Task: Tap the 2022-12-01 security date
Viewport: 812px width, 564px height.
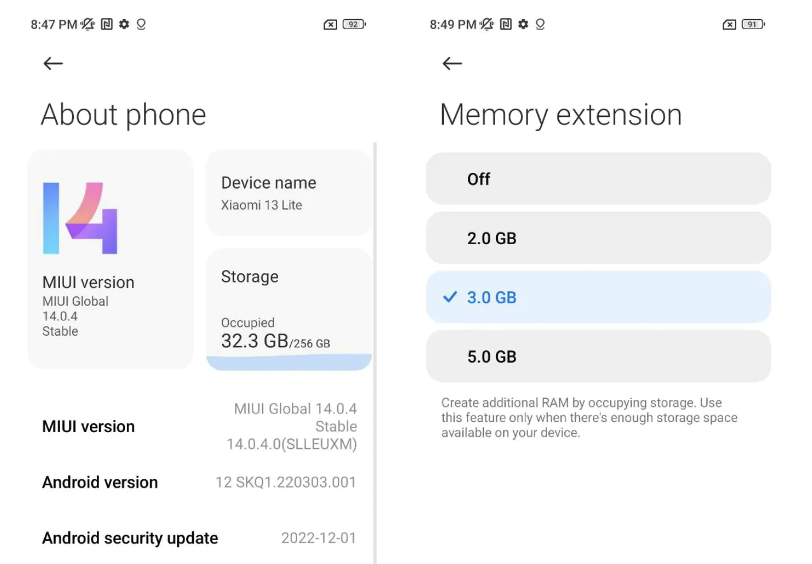Action: [318, 538]
